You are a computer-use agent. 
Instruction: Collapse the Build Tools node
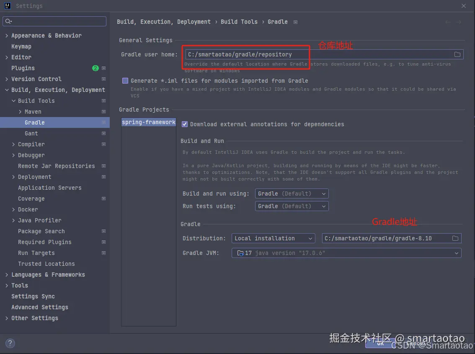[x=13, y=101]
